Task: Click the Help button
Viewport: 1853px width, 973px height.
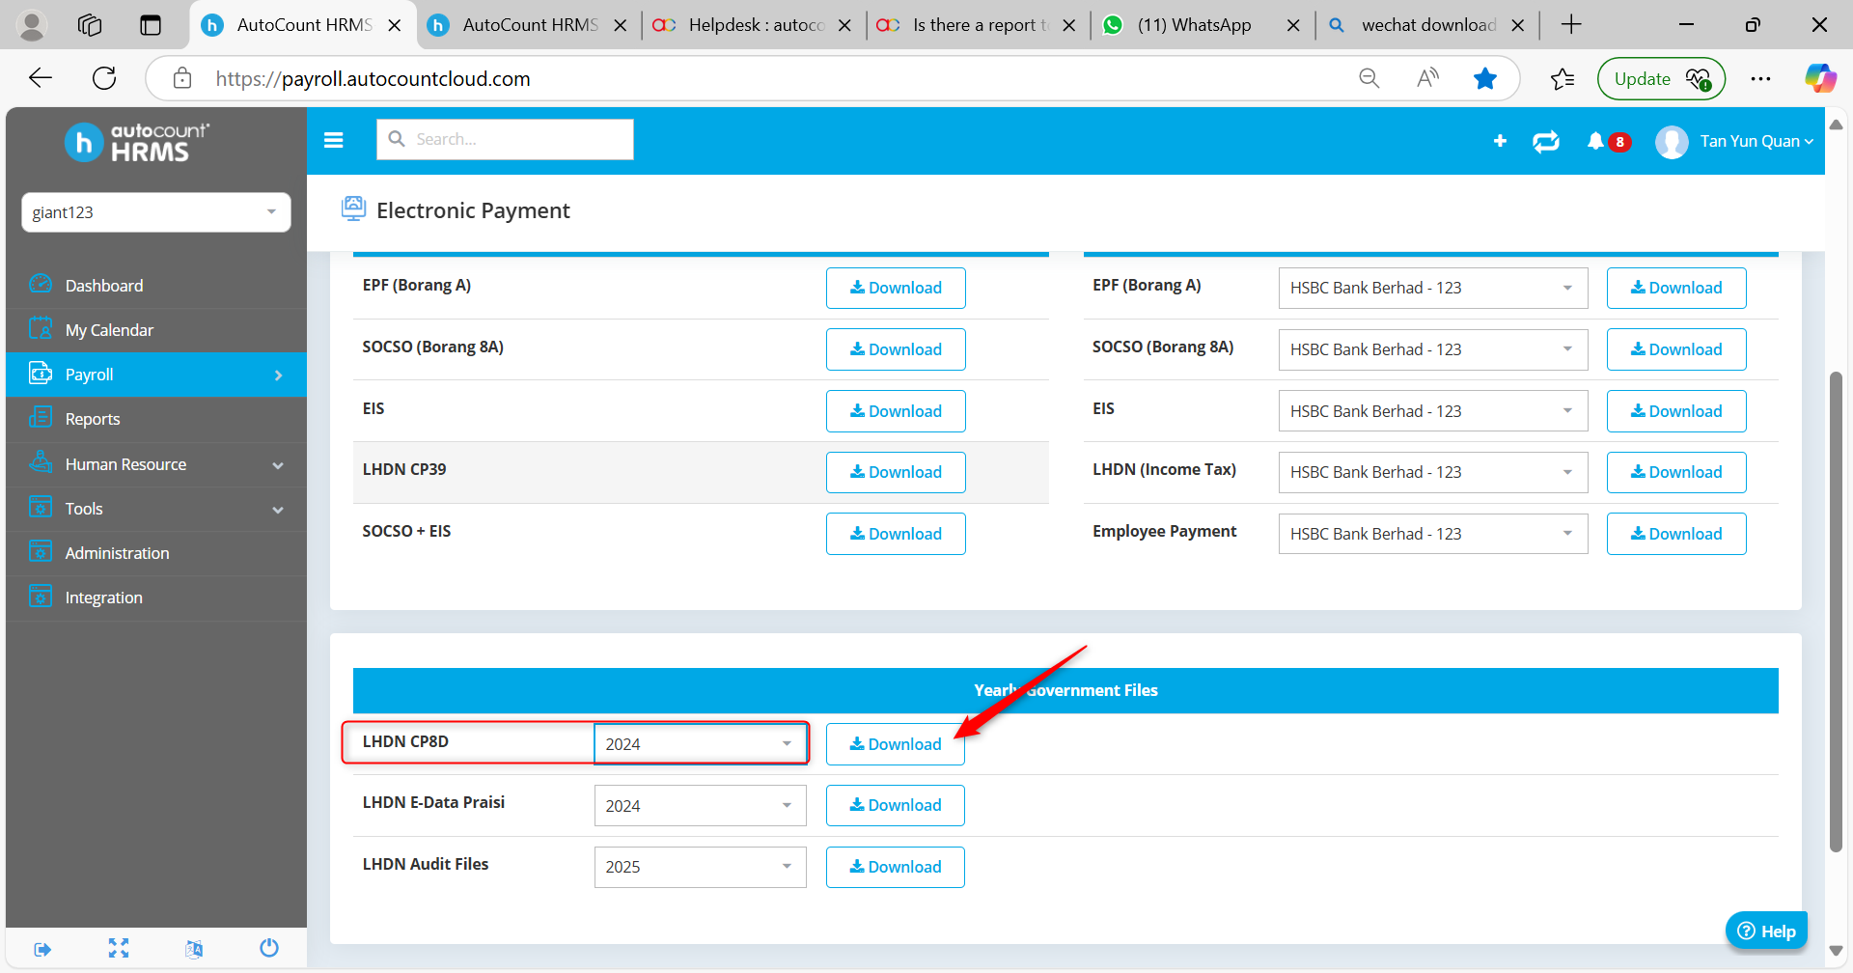Action: [x=1766, y=931]
